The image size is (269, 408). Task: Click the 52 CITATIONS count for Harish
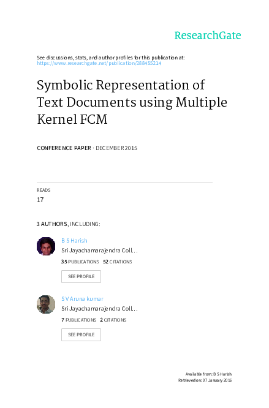118,262
